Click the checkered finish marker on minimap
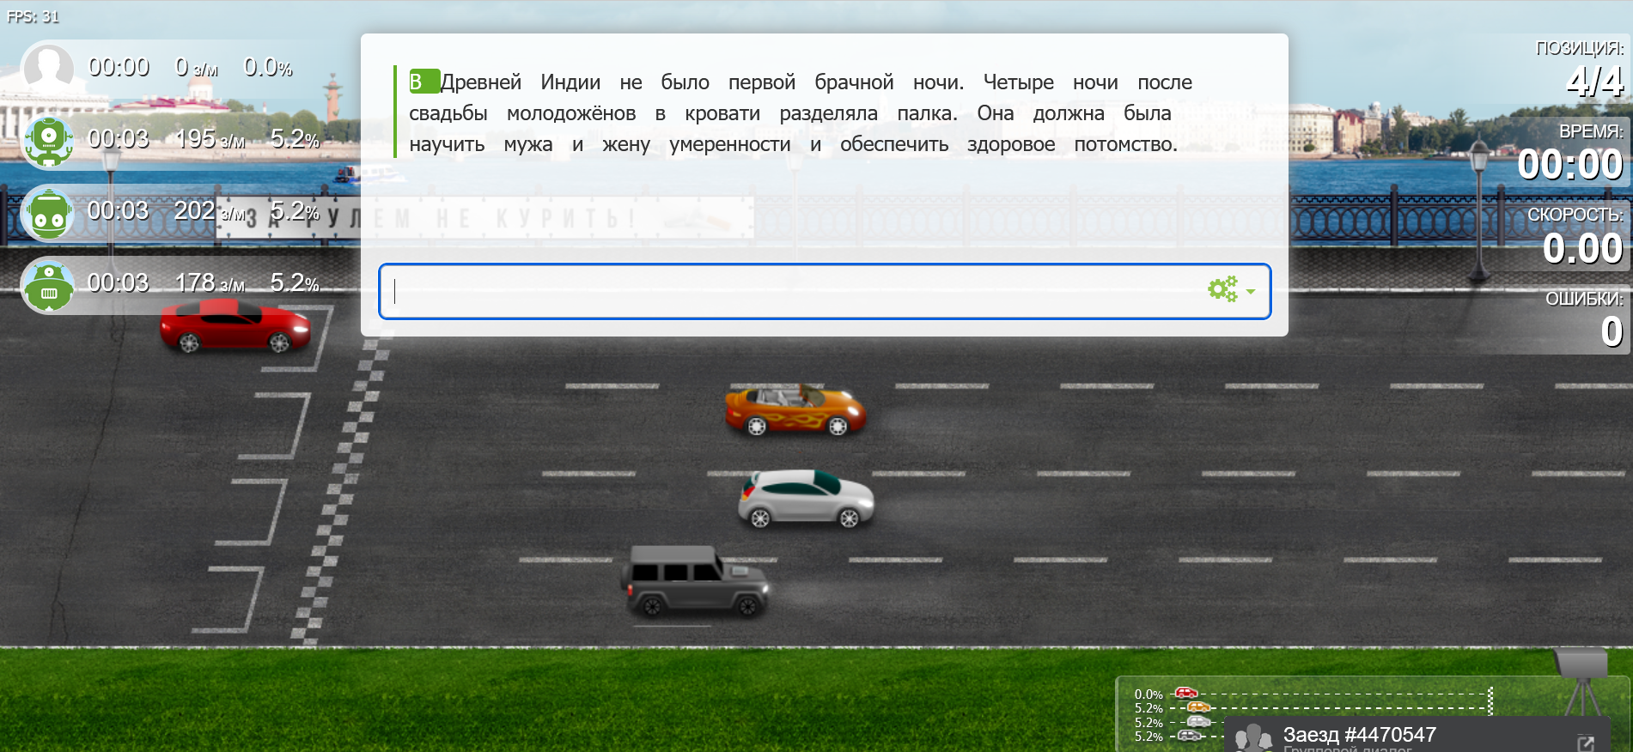1633x752 pixels. point(1490,700)
